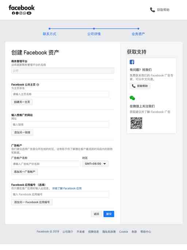Click the 返回 back button

(96, 214)
